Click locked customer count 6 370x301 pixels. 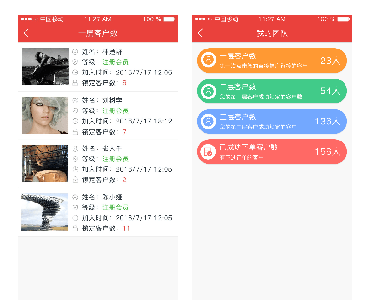pos(124,83)
